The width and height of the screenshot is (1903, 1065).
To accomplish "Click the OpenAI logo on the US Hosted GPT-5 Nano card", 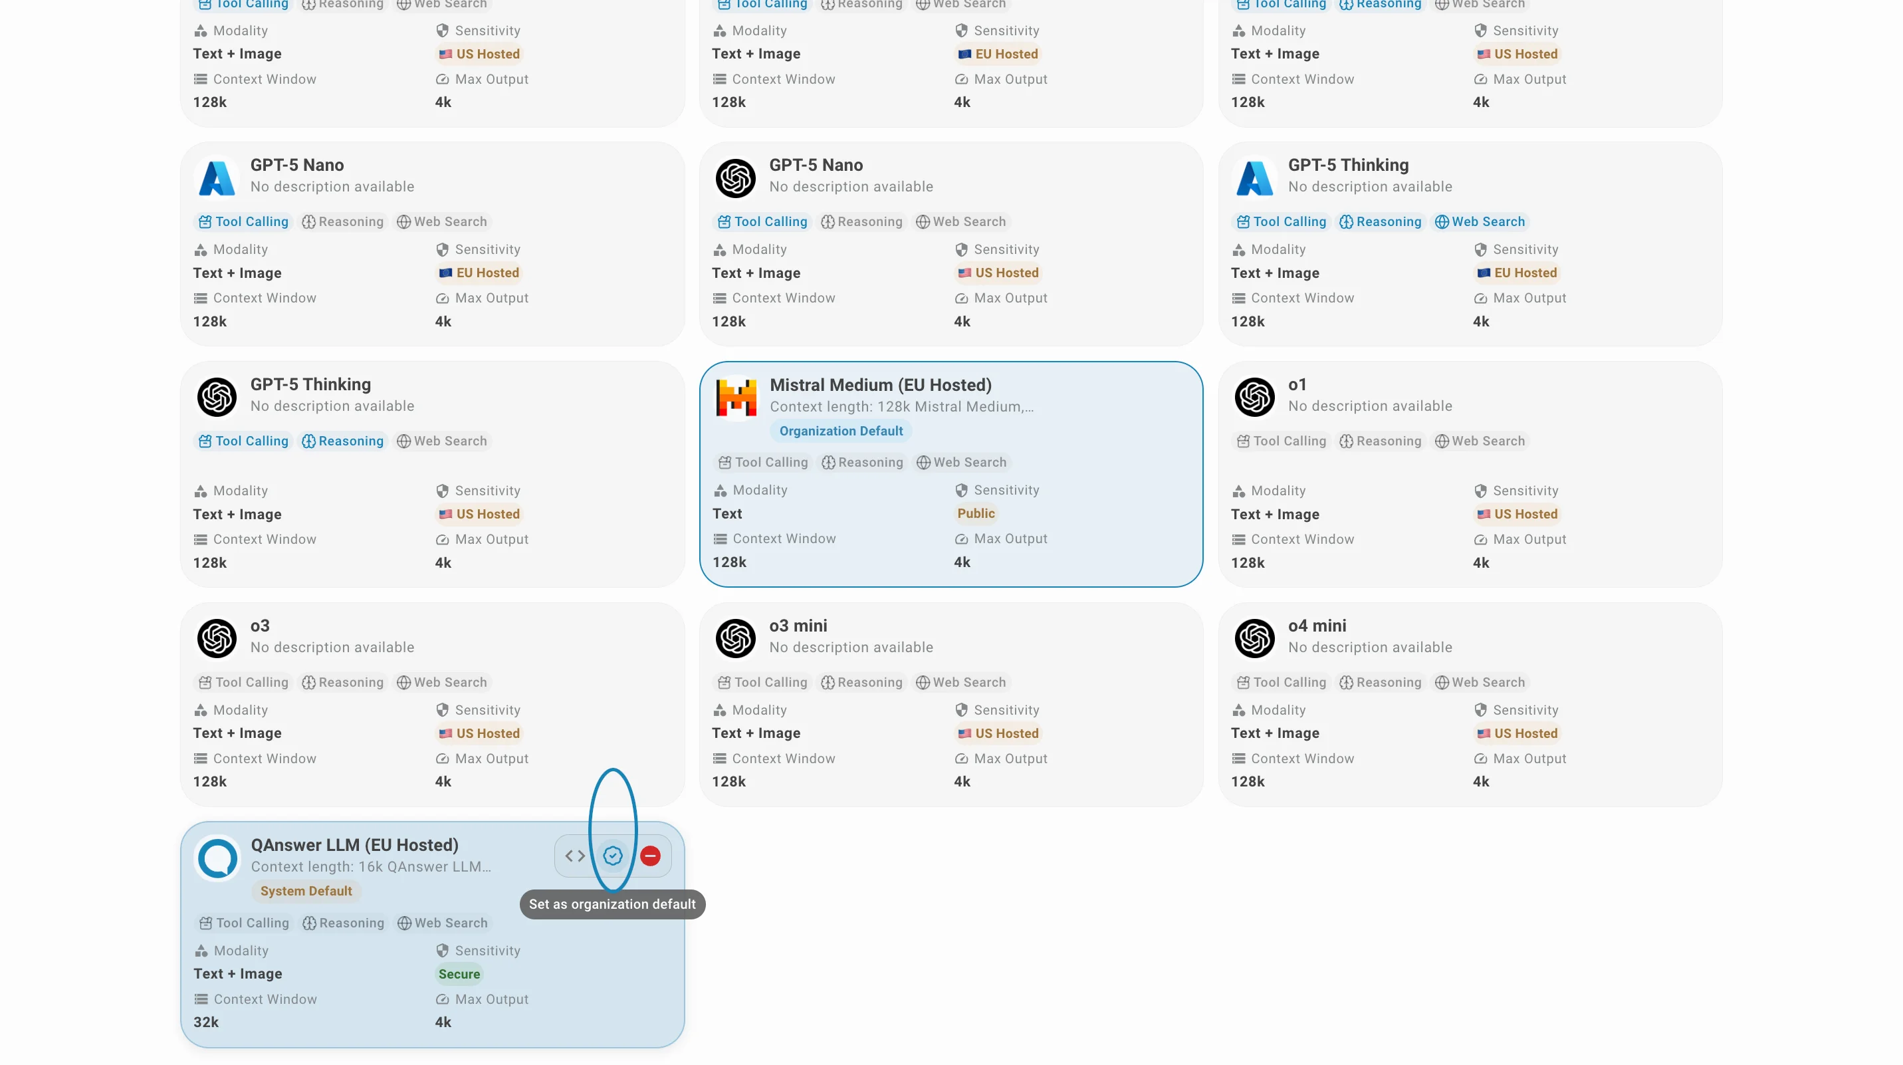I will (x=736, y=178).
